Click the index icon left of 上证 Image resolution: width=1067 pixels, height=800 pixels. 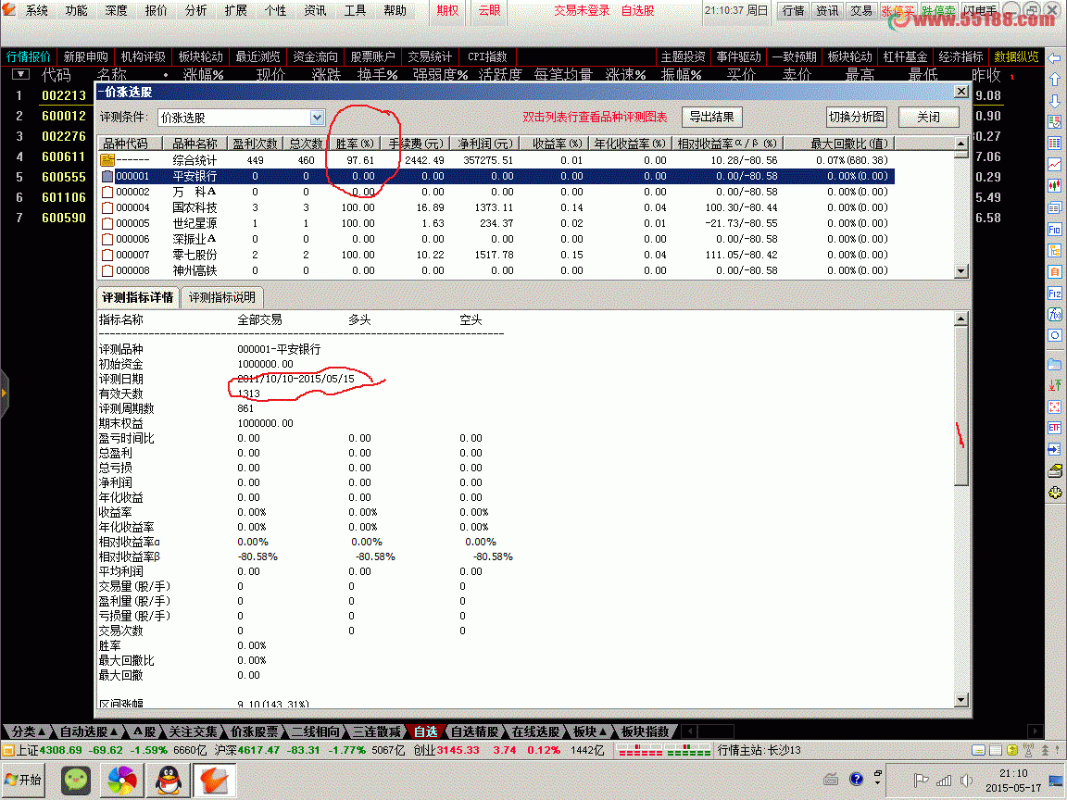[8, 750]
